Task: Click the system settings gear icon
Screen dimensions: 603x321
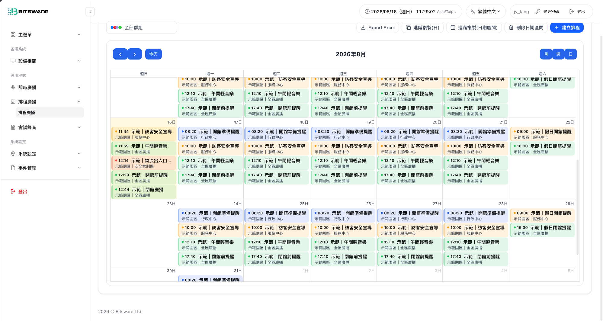Action: [13, 153]
